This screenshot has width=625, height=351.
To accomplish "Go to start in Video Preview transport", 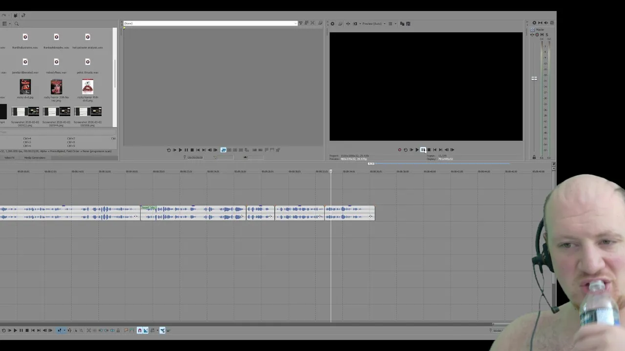I will (435, 150).
